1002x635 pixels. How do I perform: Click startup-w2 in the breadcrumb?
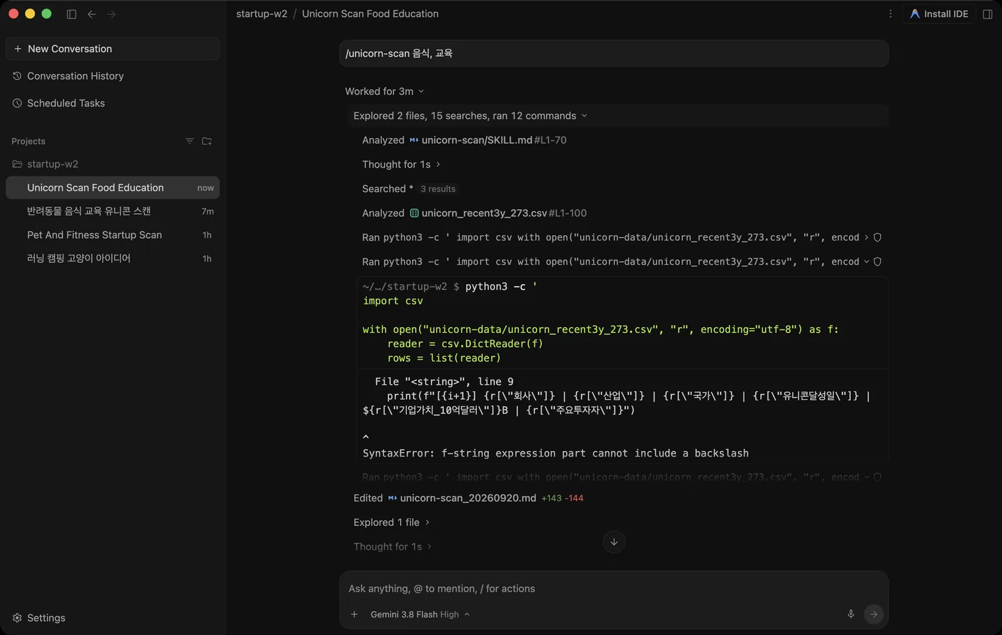click(x=262, y=13)
